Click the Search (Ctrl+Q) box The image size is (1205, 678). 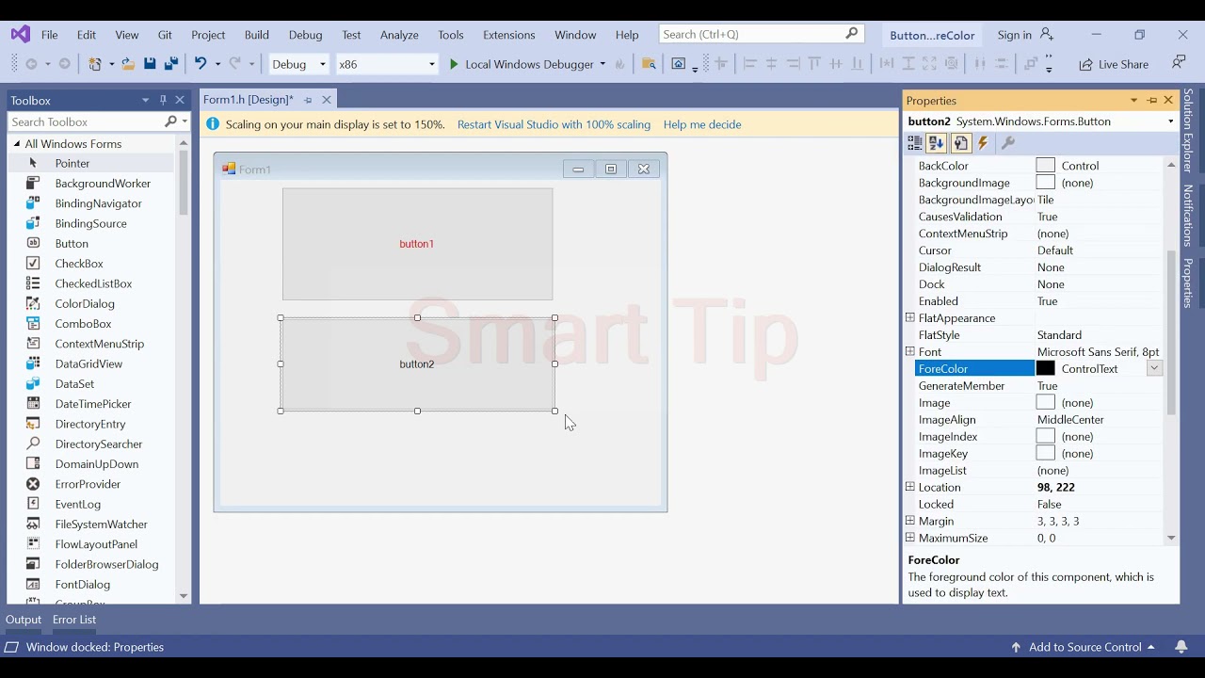[x=761, y=34]
